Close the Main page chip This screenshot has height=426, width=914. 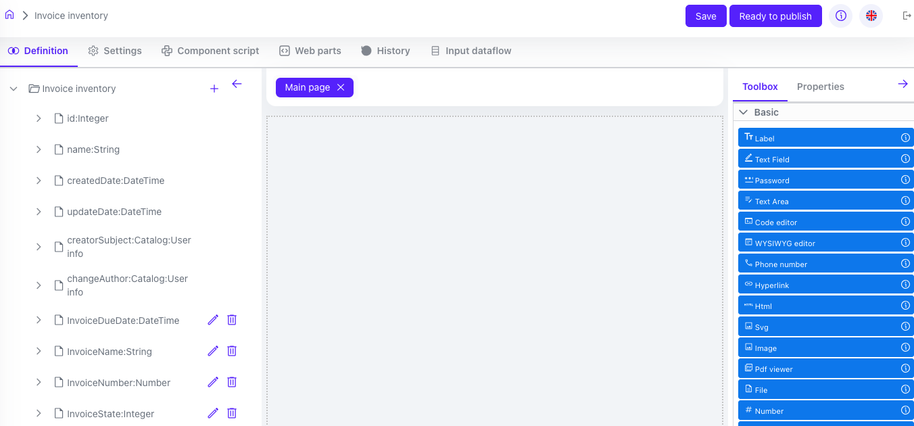(341, 87)
